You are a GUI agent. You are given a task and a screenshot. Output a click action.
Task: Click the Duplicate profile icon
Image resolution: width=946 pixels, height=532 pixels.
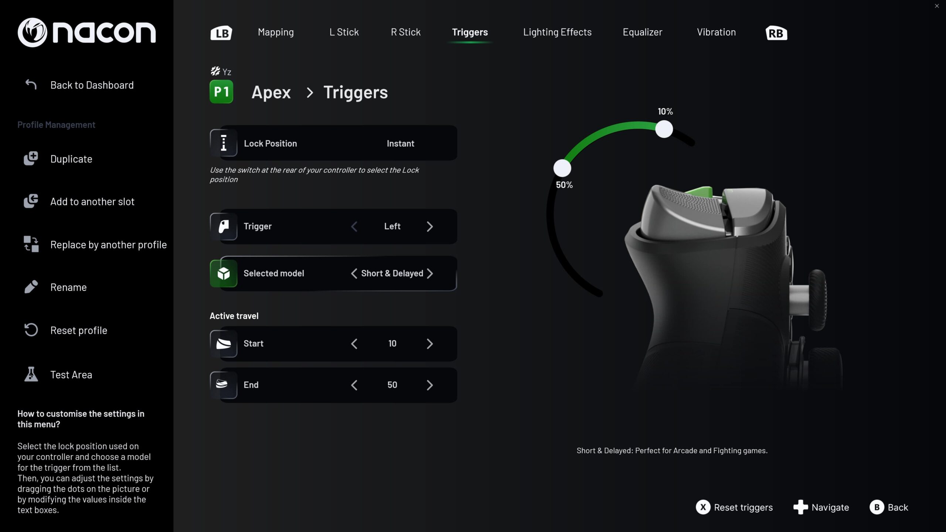pos(31,158)
